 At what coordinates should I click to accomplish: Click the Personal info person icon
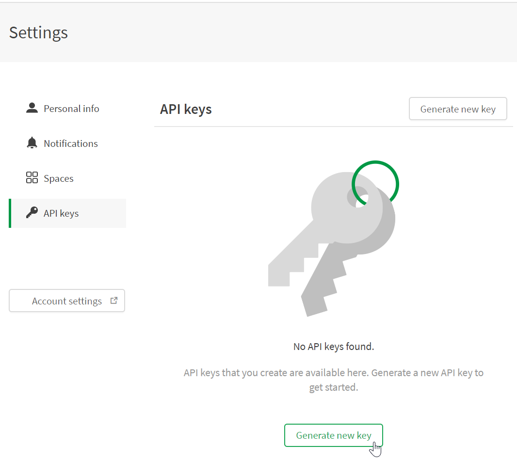32,108
